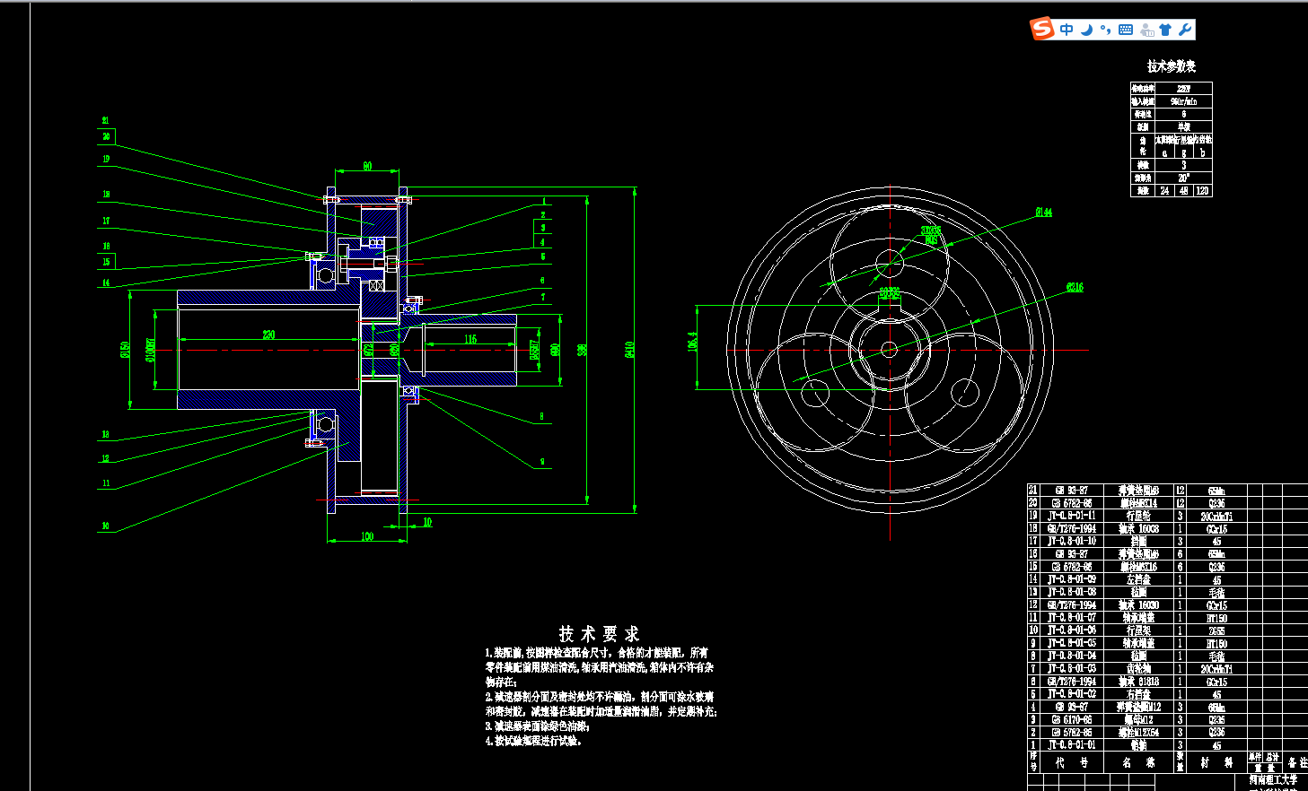This screenshot has width=1308, height=791.
Task: Select the 20° pressure angle value
Action: coord(1183,178)
